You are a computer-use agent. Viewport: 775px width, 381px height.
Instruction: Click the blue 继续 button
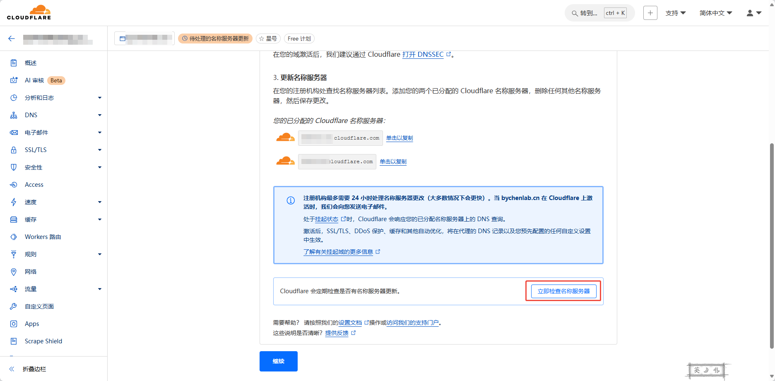point(279,361)
